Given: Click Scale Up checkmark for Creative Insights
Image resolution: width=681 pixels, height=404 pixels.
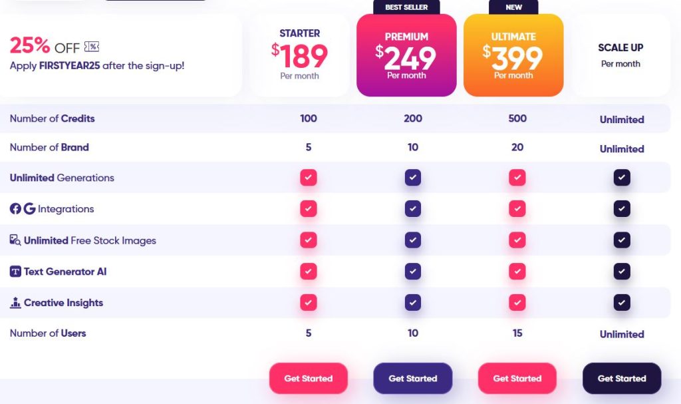Looking at the screenshot, I should pyautogui.click(x=622, y=303).
